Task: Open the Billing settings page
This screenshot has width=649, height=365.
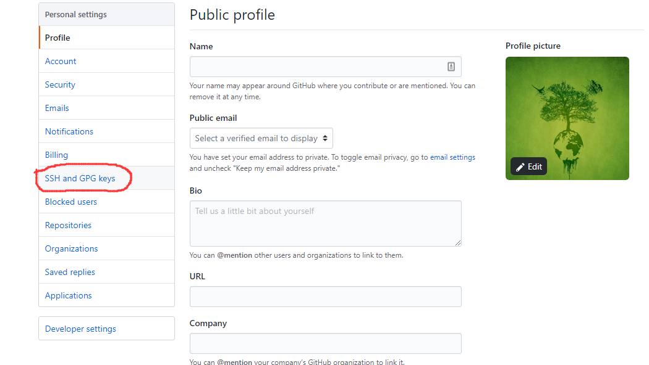Action: pyautogui.click(x=56, y=155)
